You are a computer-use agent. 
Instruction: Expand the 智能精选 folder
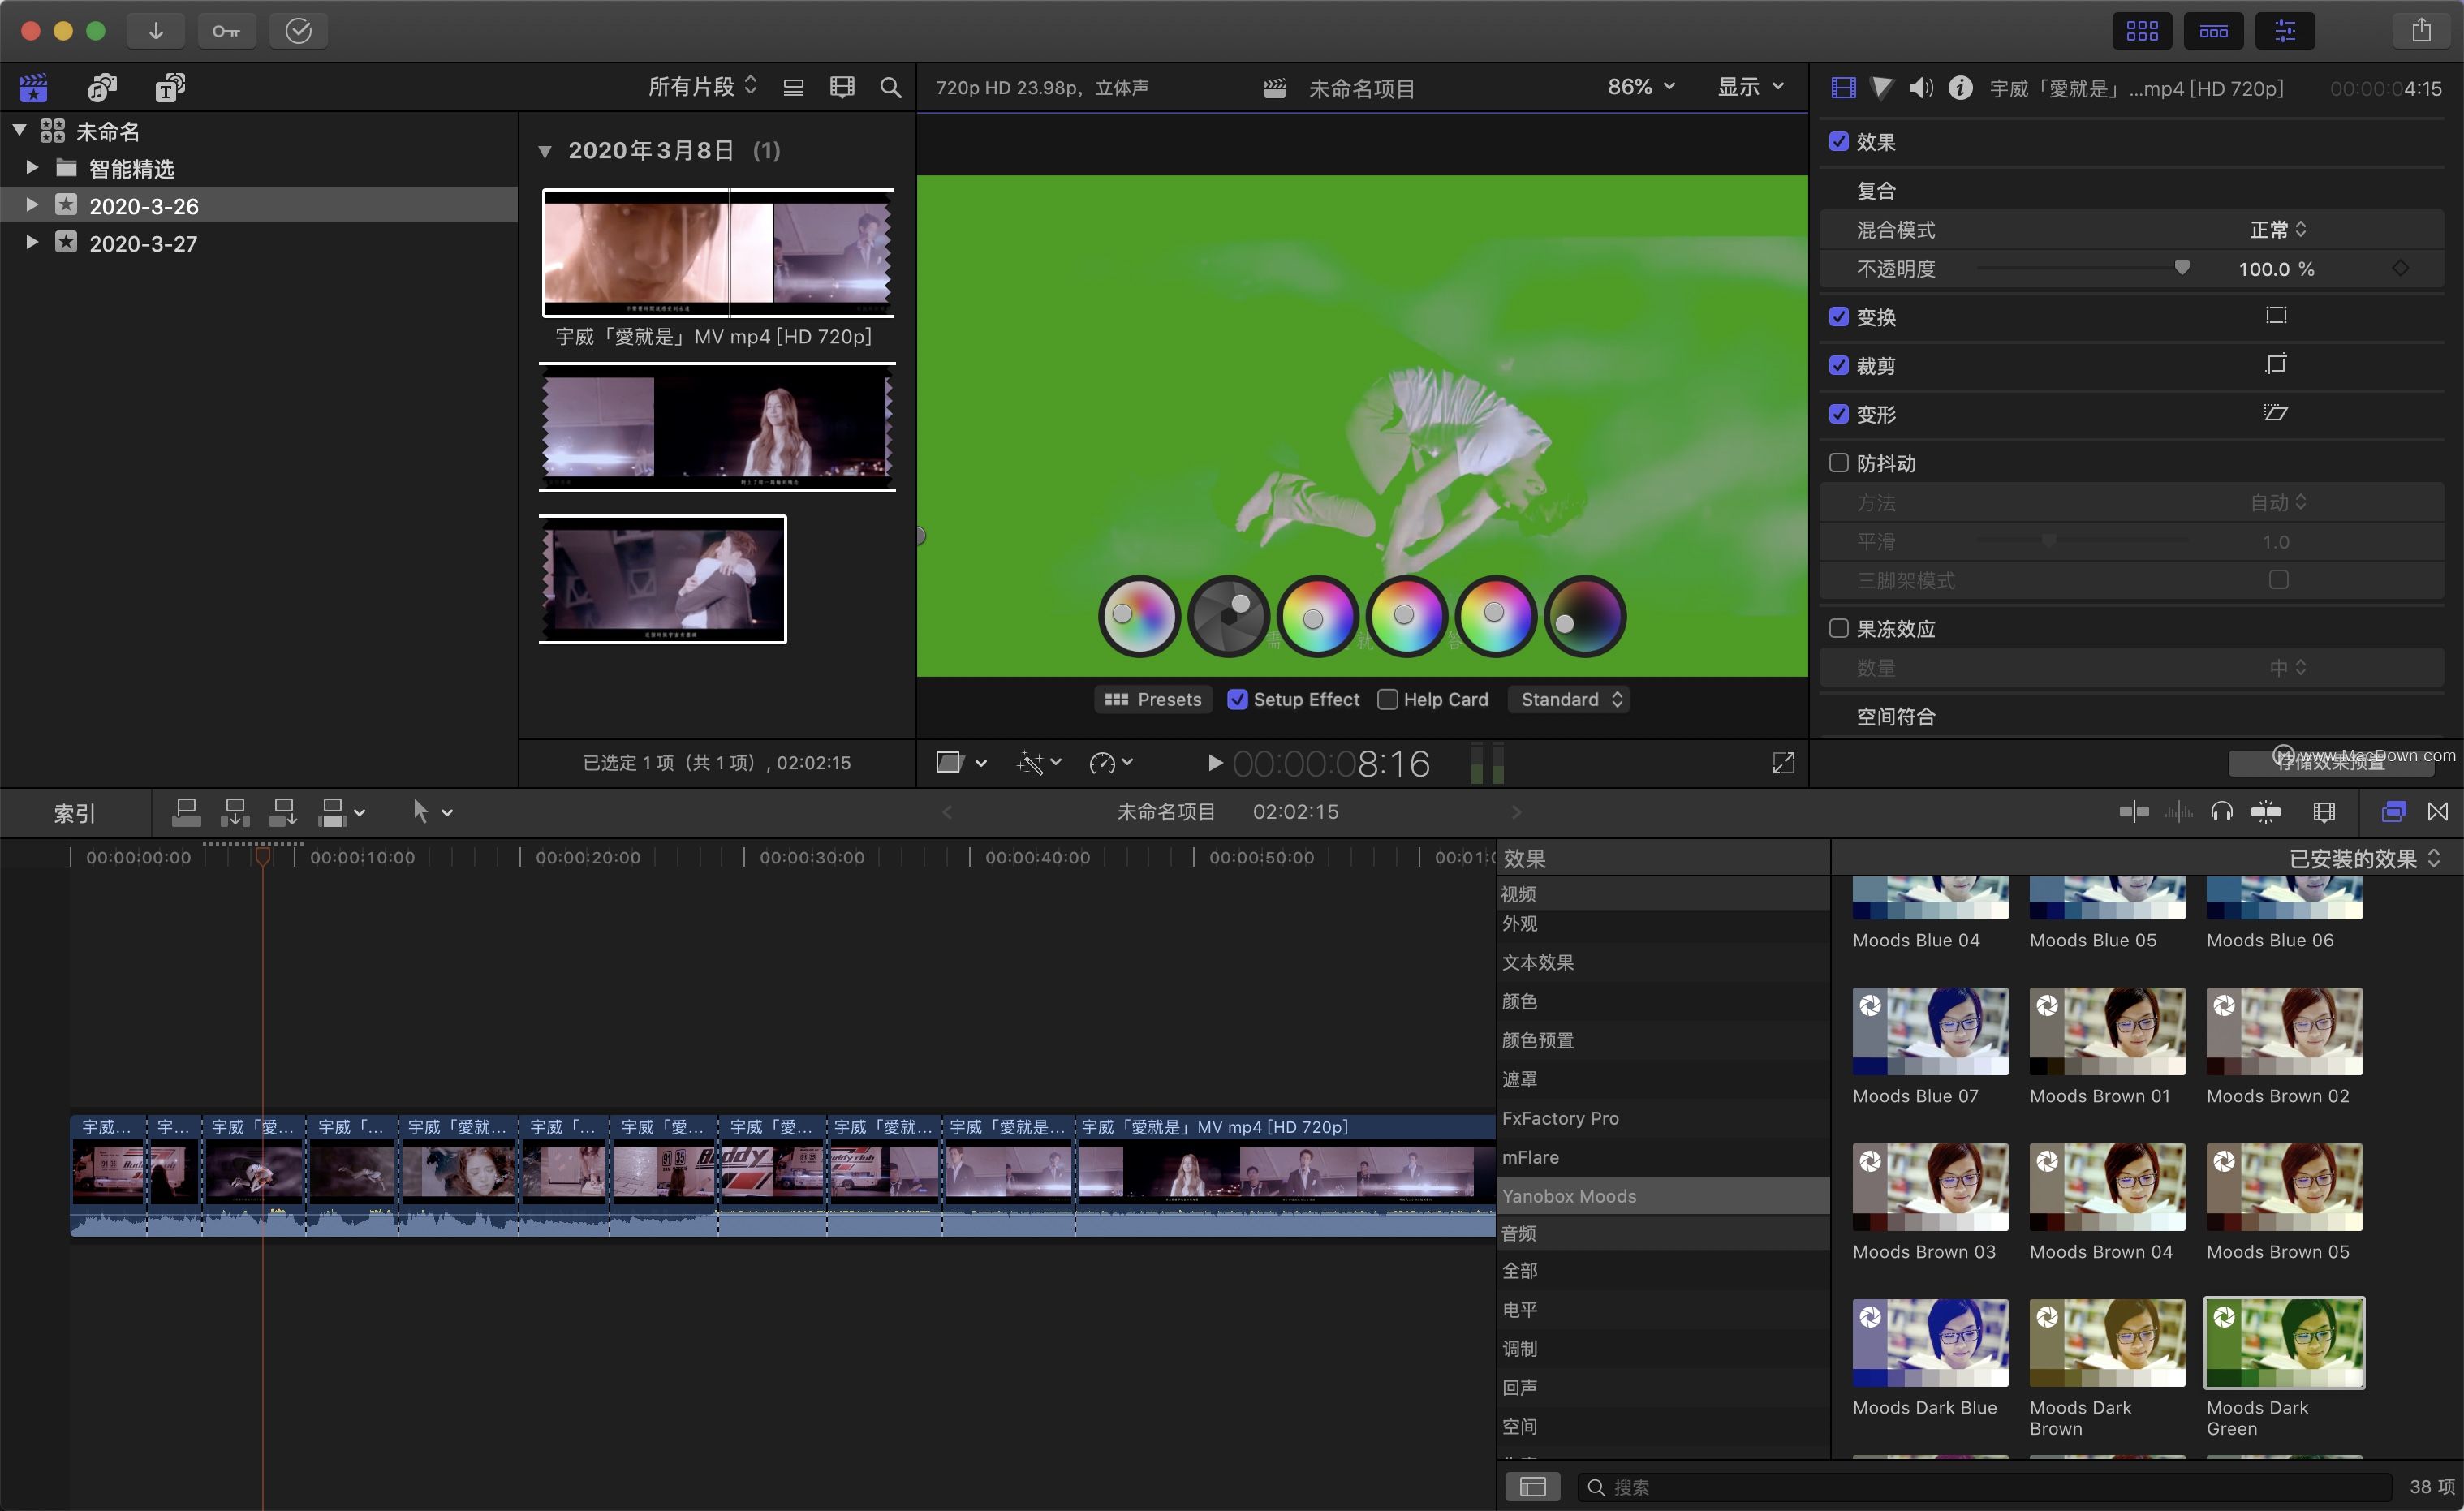click(x=31, y=167)
